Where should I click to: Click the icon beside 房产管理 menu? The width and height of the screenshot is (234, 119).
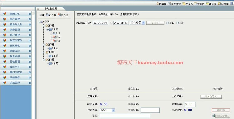click(x=4, y=19)
